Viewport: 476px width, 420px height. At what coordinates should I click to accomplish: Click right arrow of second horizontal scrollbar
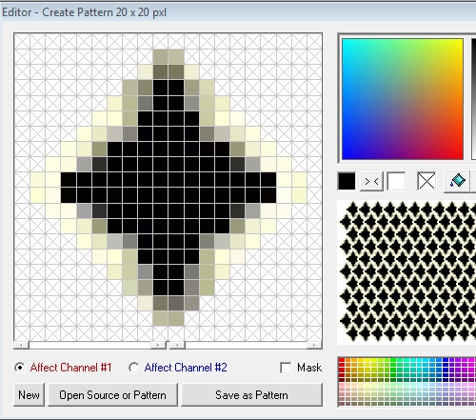pos(314,345)
